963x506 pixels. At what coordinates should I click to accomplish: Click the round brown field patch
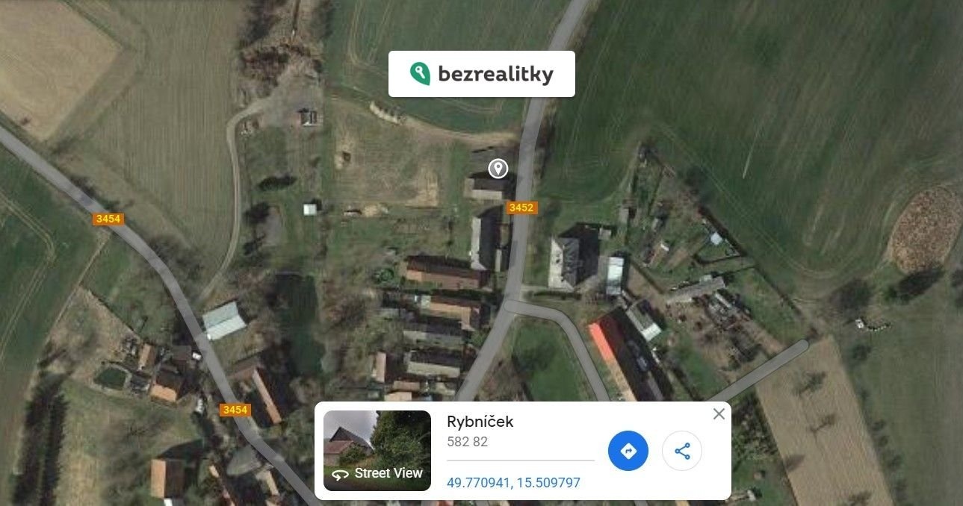click(926, 228)
